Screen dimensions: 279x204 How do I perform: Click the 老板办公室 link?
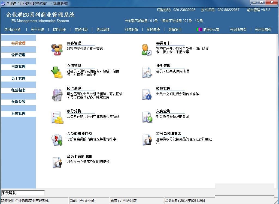coord(212,29)
